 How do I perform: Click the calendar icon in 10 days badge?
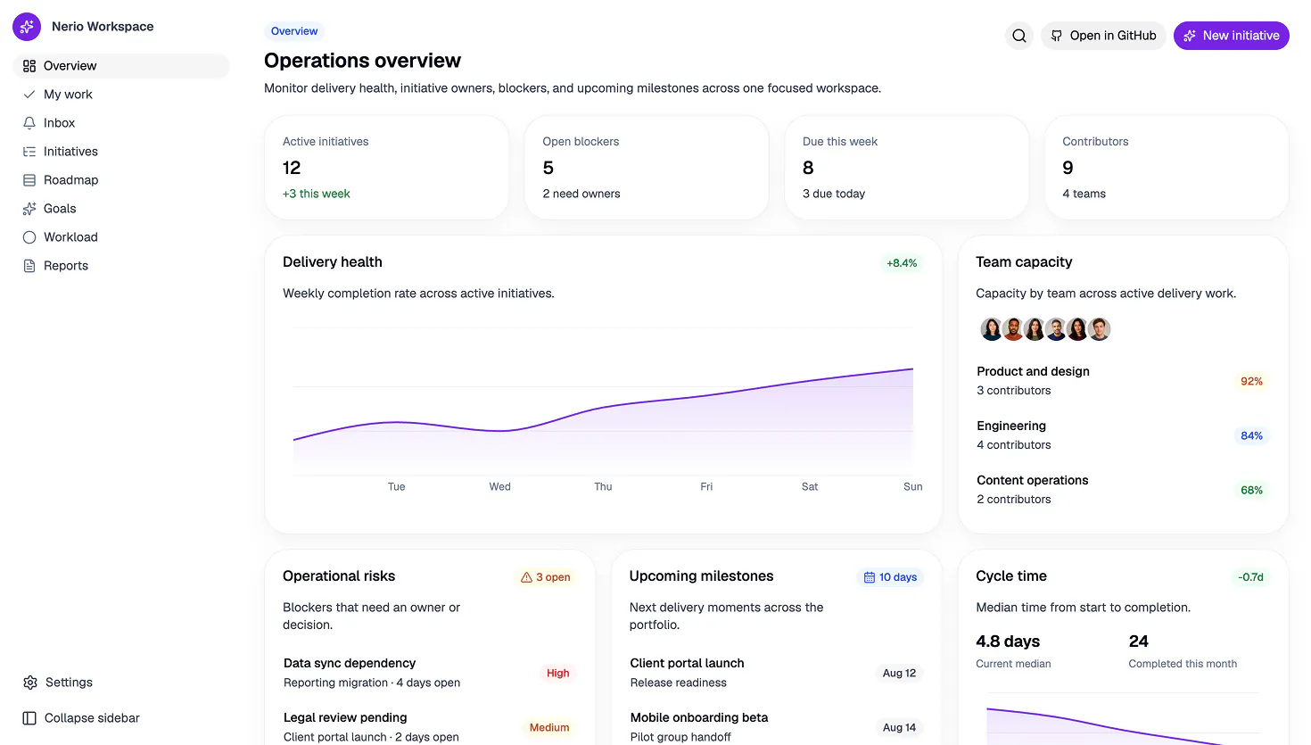[x=870, y=577]
